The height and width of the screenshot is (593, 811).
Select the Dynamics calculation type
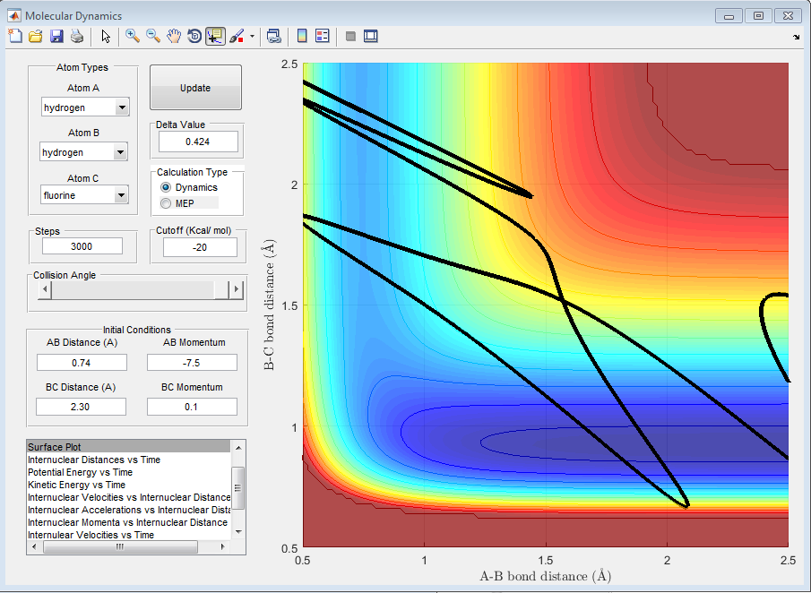[x=166, y=187]
